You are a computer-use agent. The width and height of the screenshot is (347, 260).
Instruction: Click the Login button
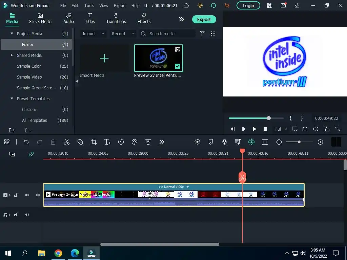tap(248, 5)
